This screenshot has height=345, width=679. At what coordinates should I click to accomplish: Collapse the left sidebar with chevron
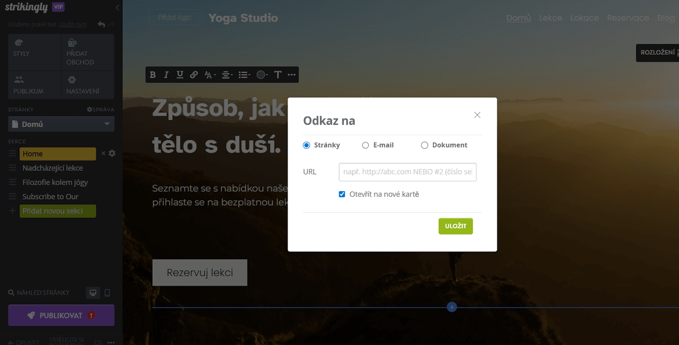[117, 7]
